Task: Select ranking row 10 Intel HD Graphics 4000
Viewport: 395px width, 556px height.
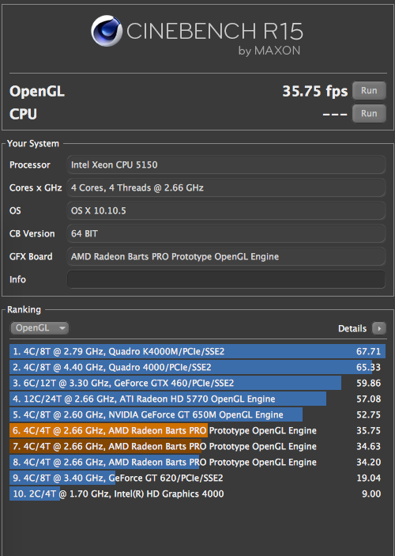Action: point(197,494)
